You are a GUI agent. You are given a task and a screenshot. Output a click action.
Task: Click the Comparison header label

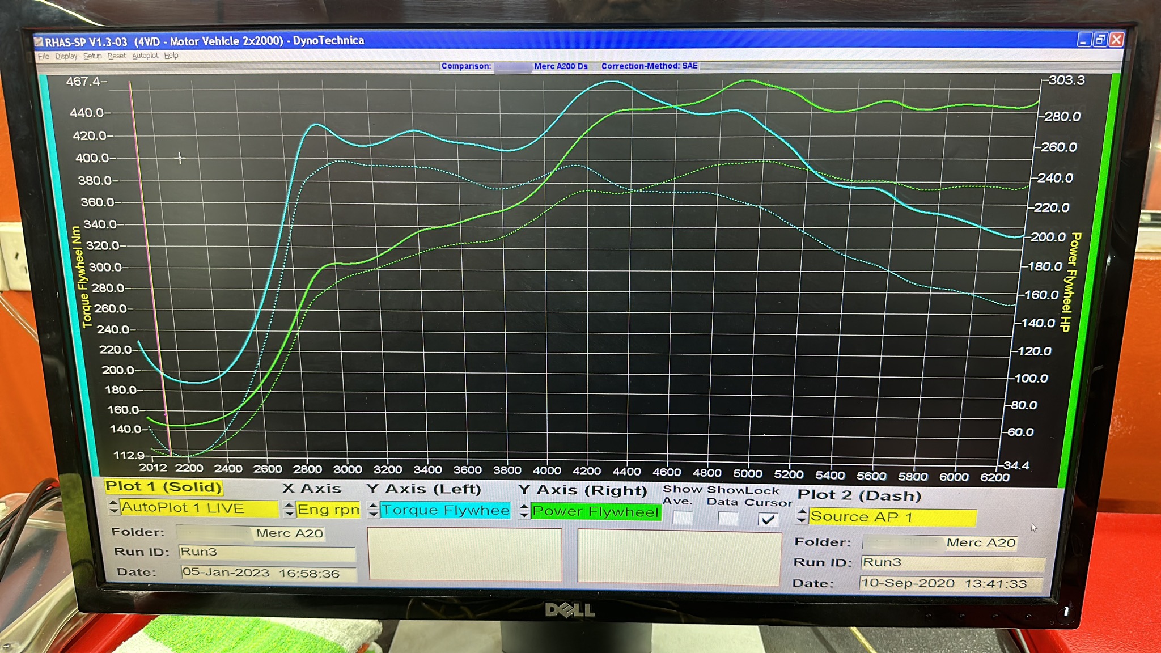[466, 66]
